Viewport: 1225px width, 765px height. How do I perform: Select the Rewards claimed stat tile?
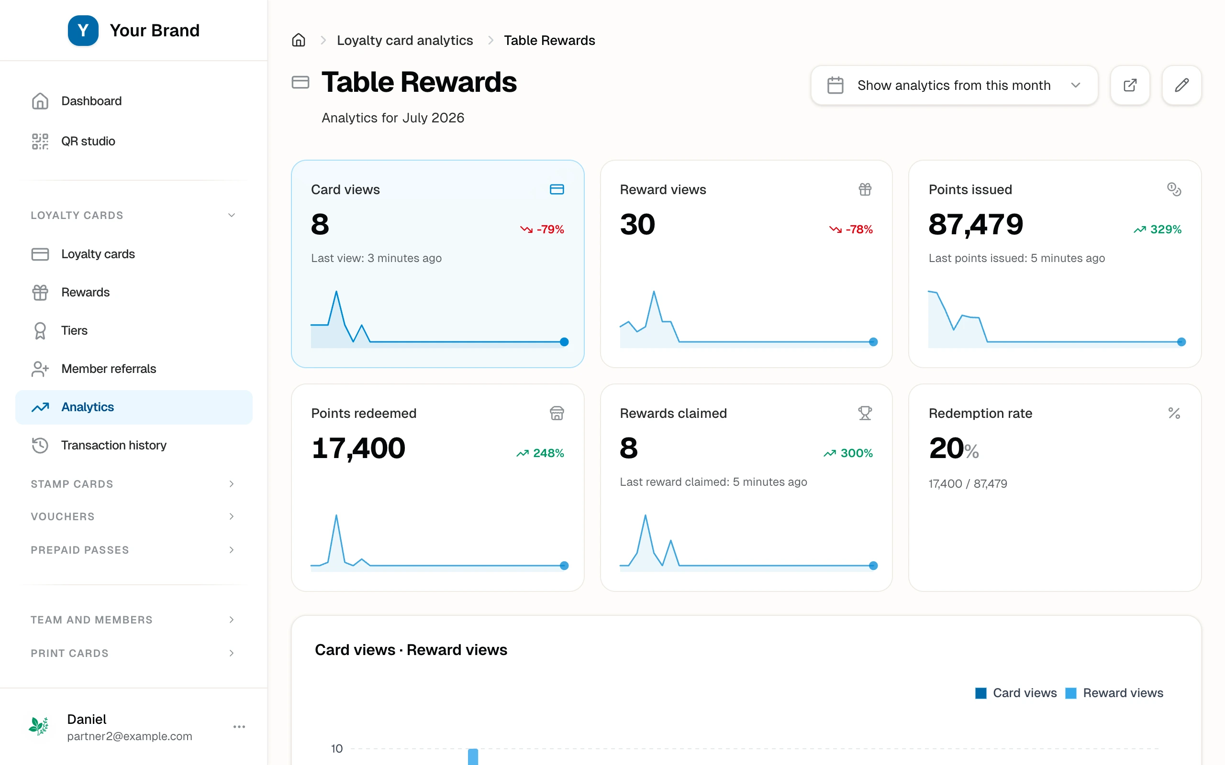[x=746, y=488]
